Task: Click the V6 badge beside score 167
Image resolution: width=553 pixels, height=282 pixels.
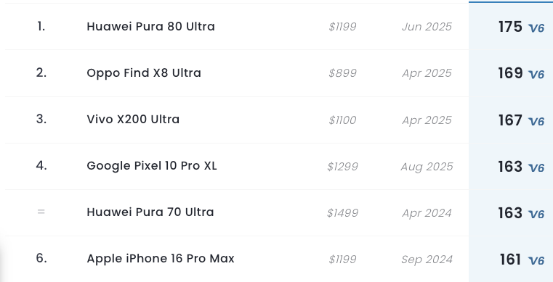Action: point(536,121)
